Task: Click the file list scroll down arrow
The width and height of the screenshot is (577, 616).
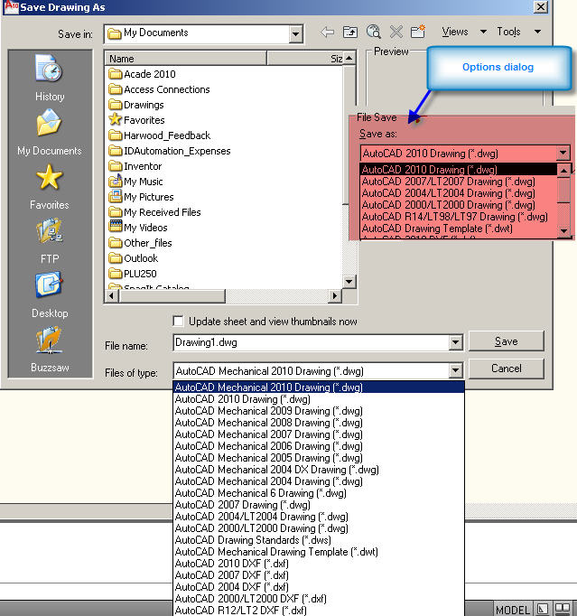Action: (349, 281)
